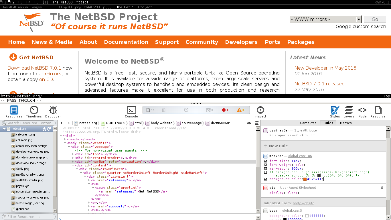
Task: Focus the Filter Resource List field
Action: click(28, 217)
